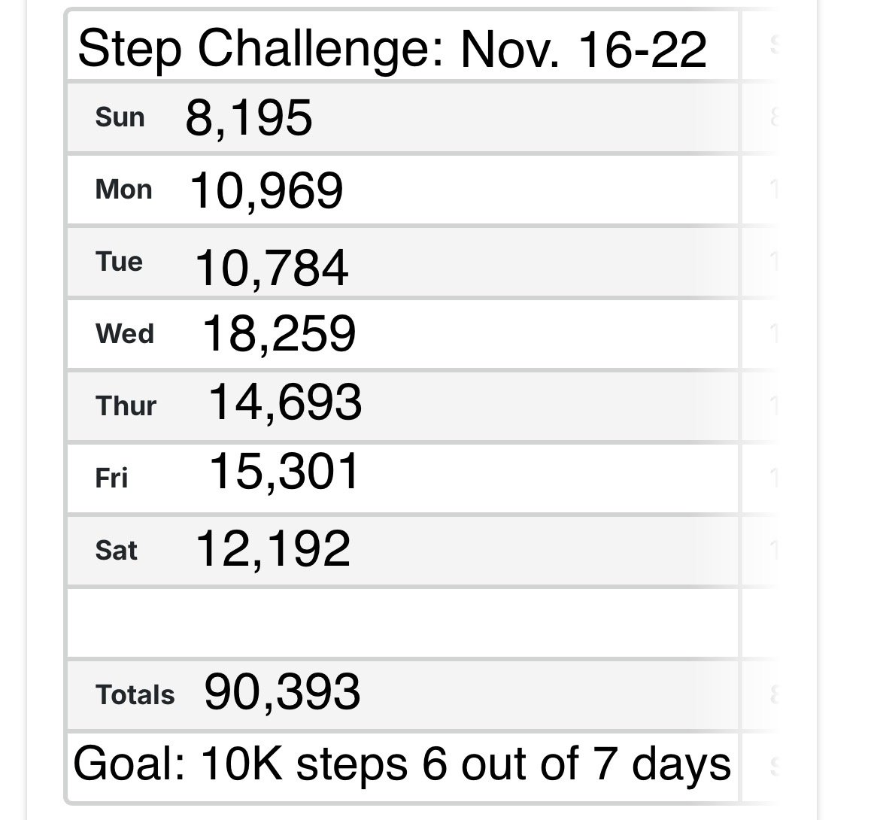Click Wednesday's step count 18,259

coord(279,334)
